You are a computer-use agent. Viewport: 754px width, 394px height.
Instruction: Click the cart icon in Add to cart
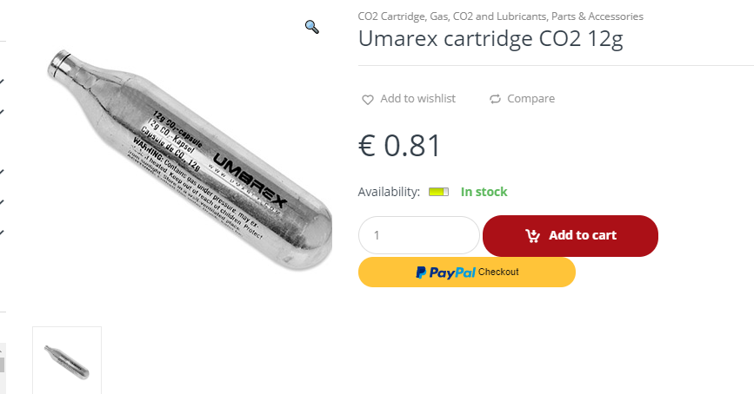(x=532, y=236)
